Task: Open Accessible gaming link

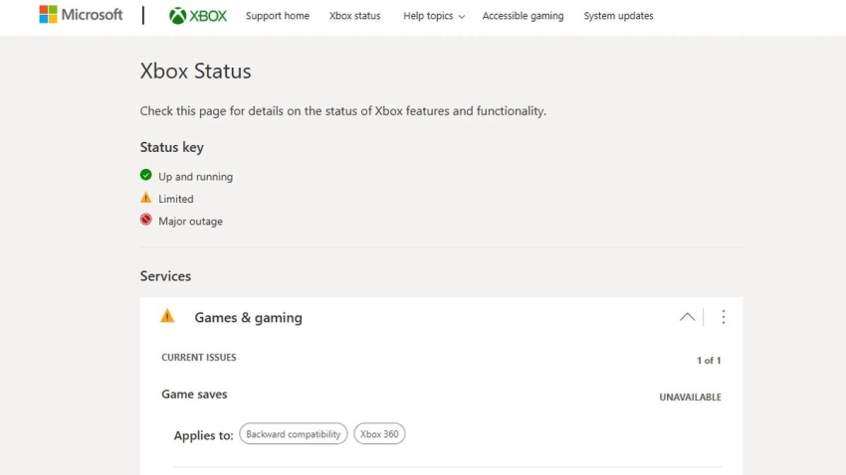Action: 523,16
